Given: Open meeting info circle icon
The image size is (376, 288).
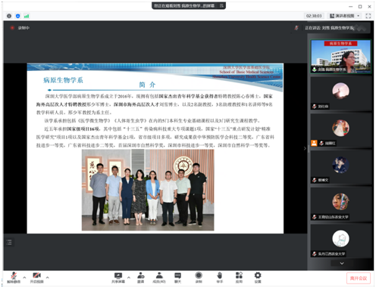Looking at the screenshot, I should click(9, 16).
